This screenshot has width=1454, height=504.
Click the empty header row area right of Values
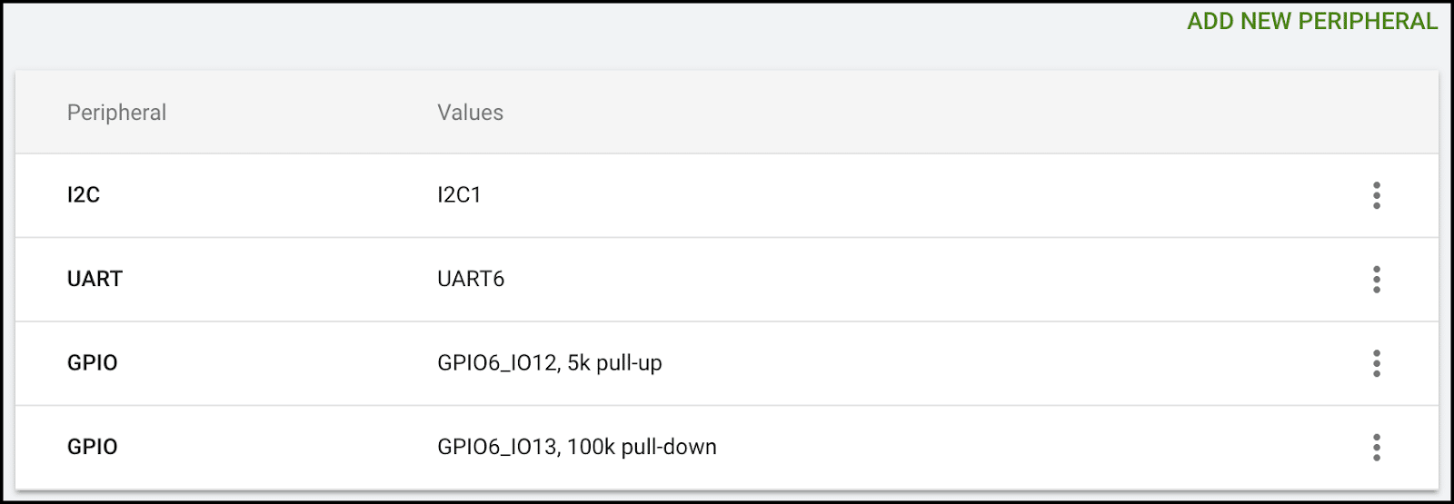point(963,113)
